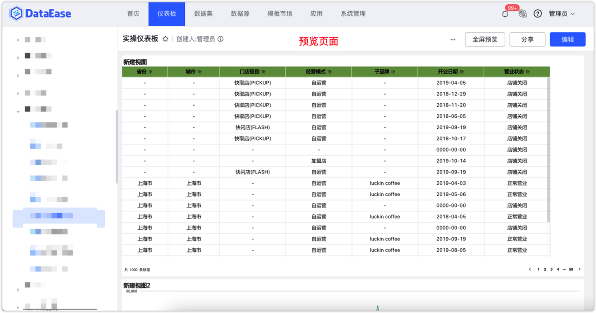596x313 pixels.
Task: Click the 2019-05-06 date cell
Action: coord(451,194)
